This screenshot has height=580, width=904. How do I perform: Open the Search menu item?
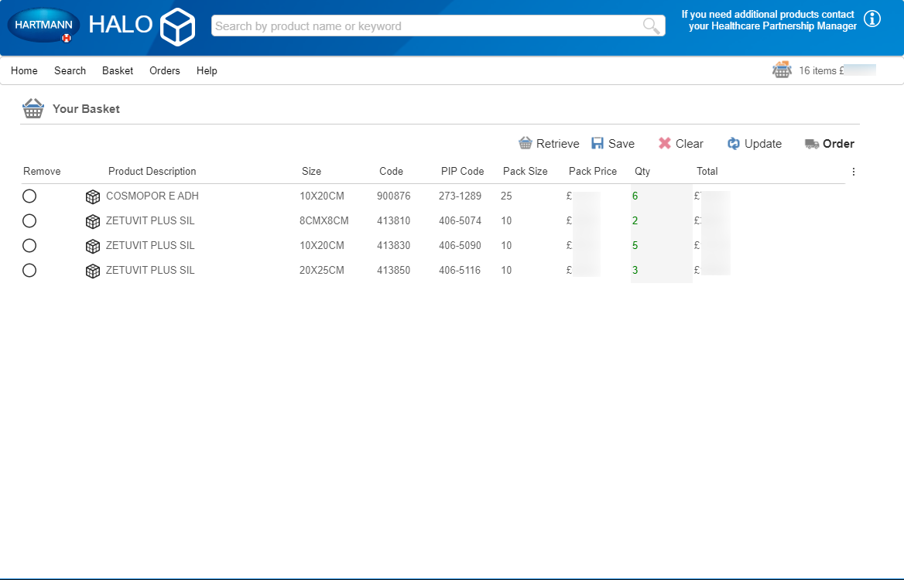pyautogui.click(x=70, y=70)
